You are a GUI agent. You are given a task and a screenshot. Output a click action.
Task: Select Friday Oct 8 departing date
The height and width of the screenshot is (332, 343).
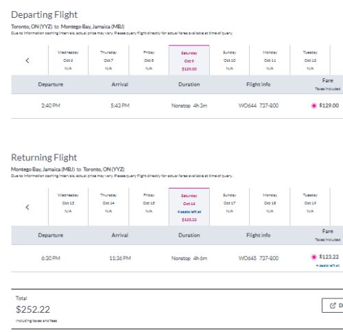149,60
